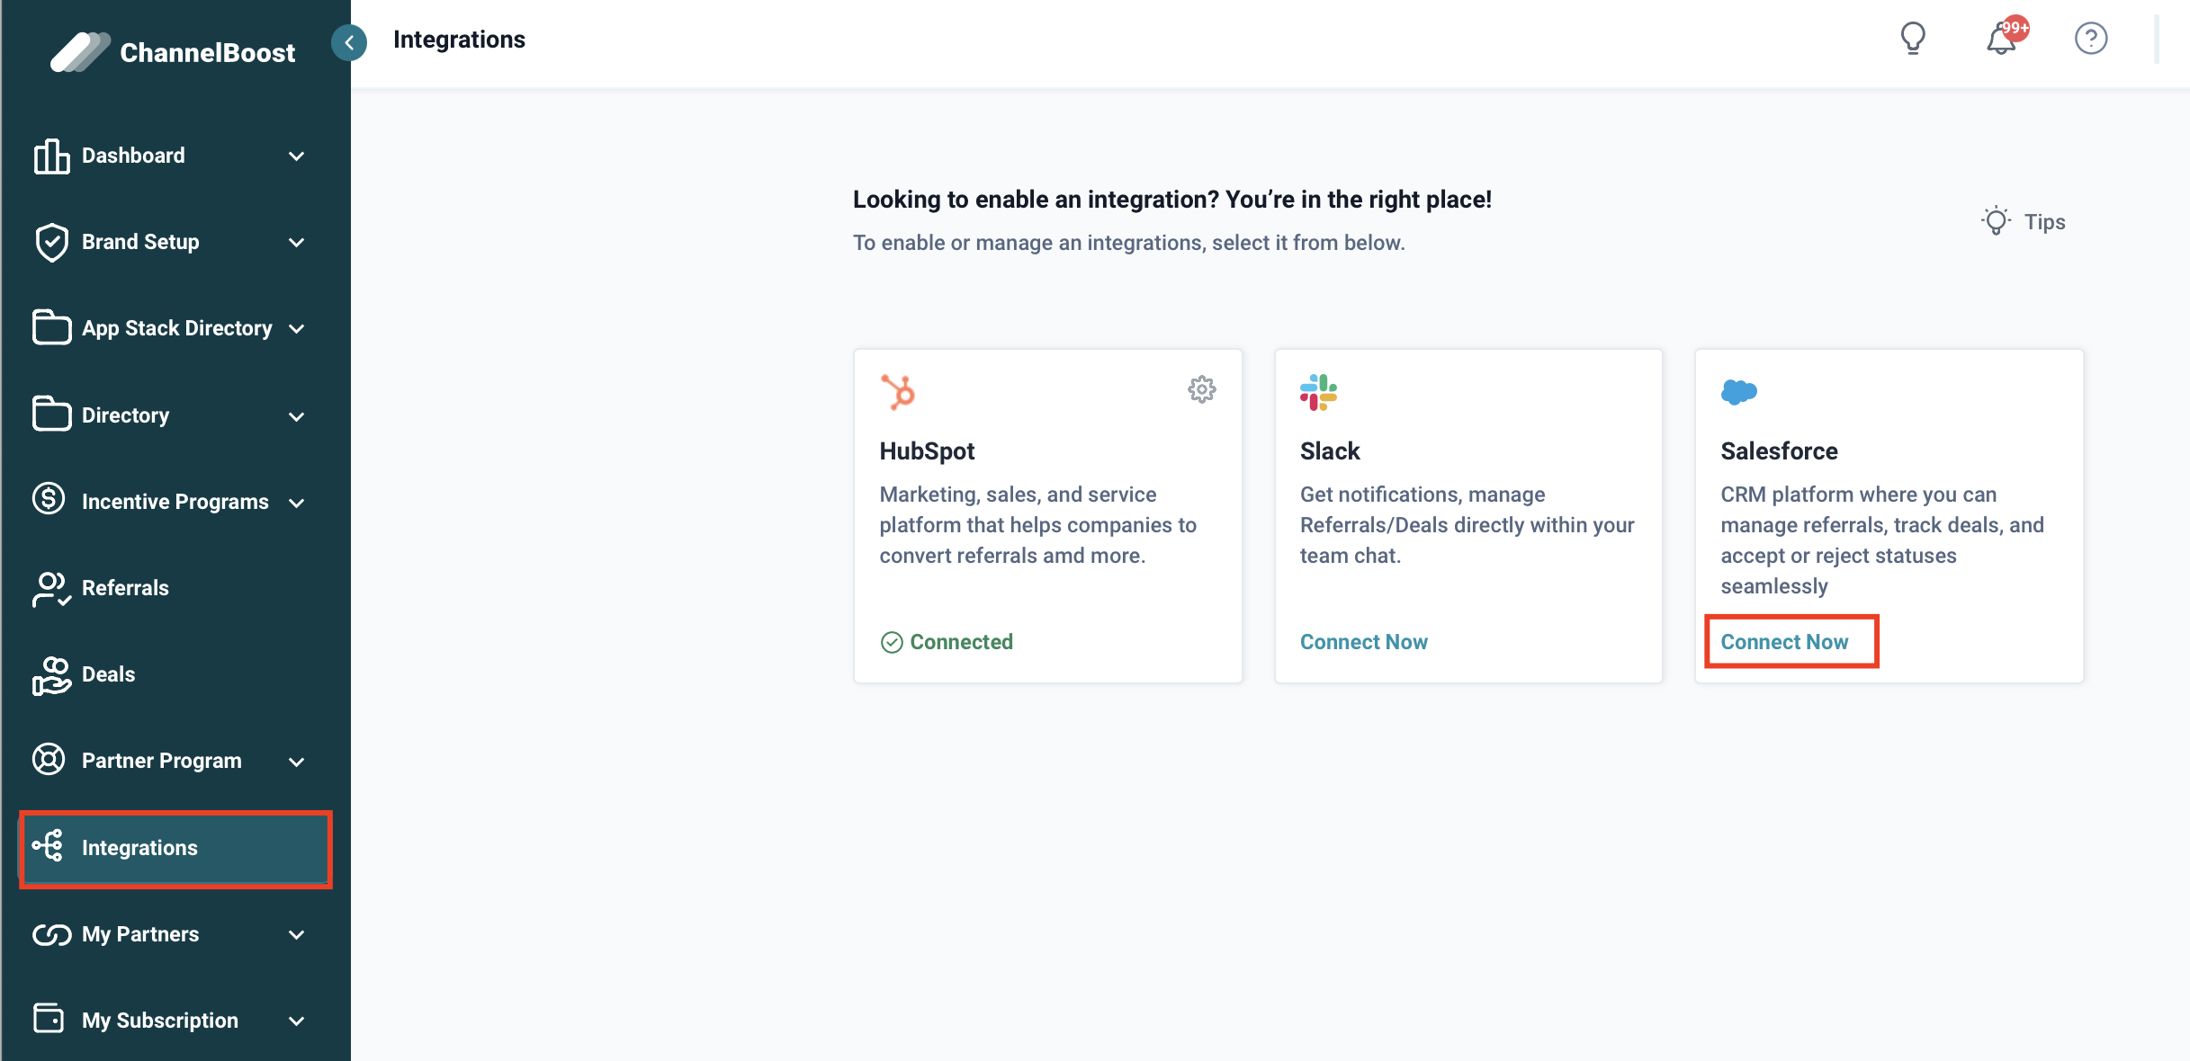2190x1061 pixels.
Task: Click the Salesforce cloud logo
Action: point(1738,392)
